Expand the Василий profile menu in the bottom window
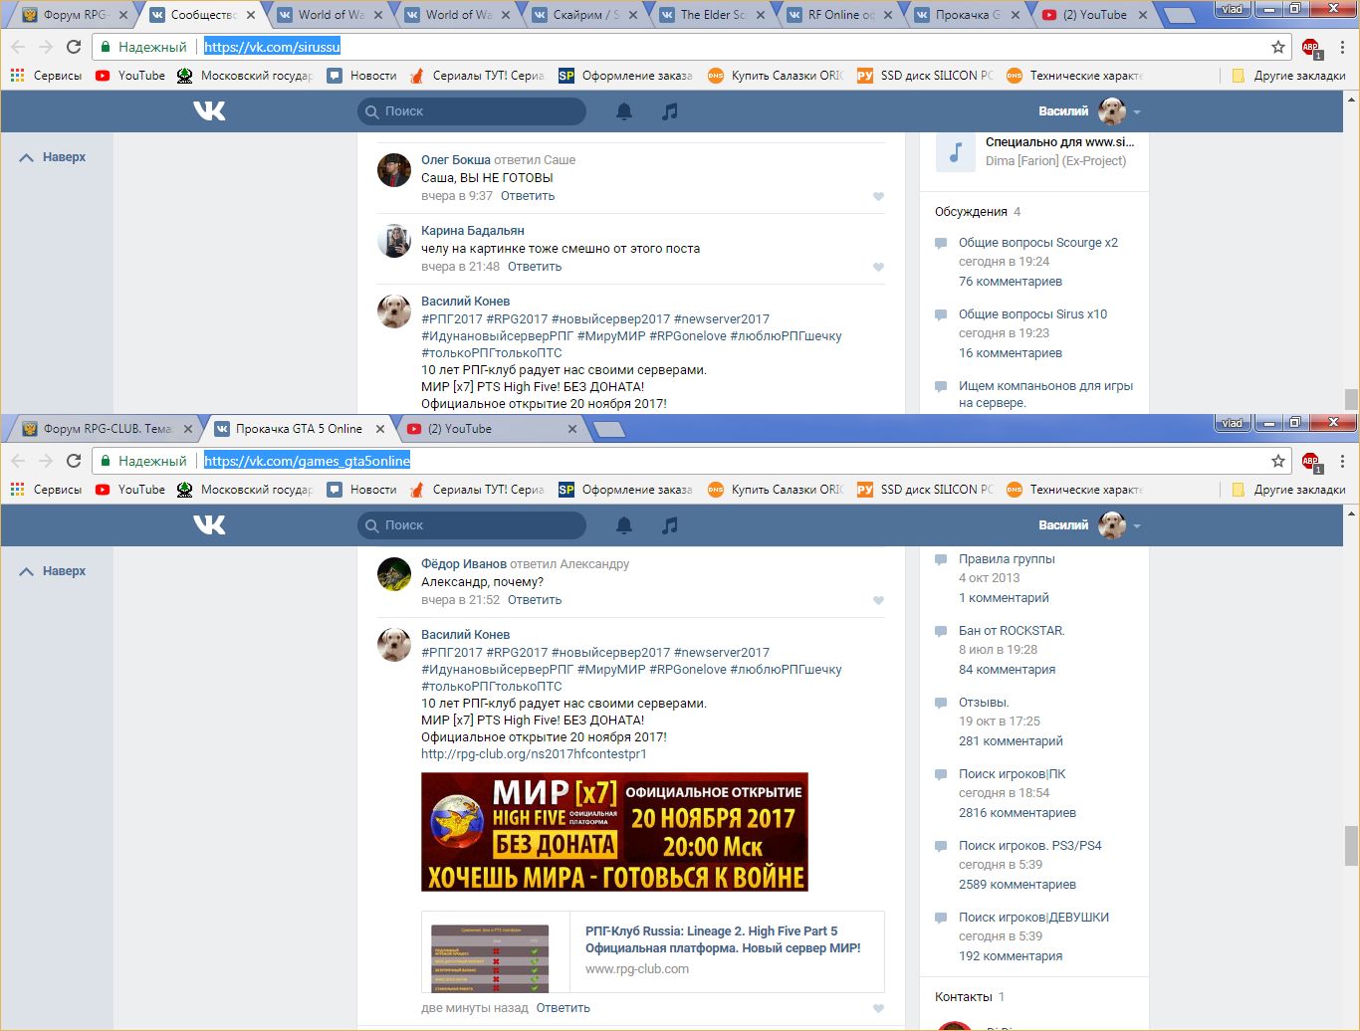 [x=1089, y=525]
